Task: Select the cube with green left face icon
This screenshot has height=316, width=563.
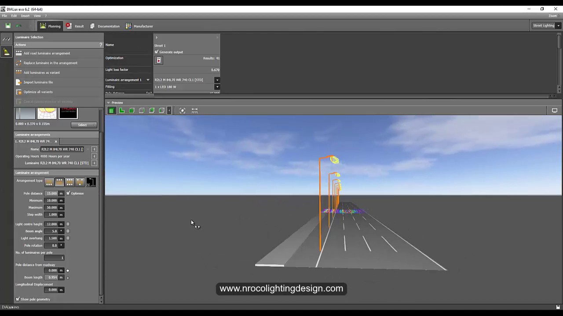Action: (162, 111)
